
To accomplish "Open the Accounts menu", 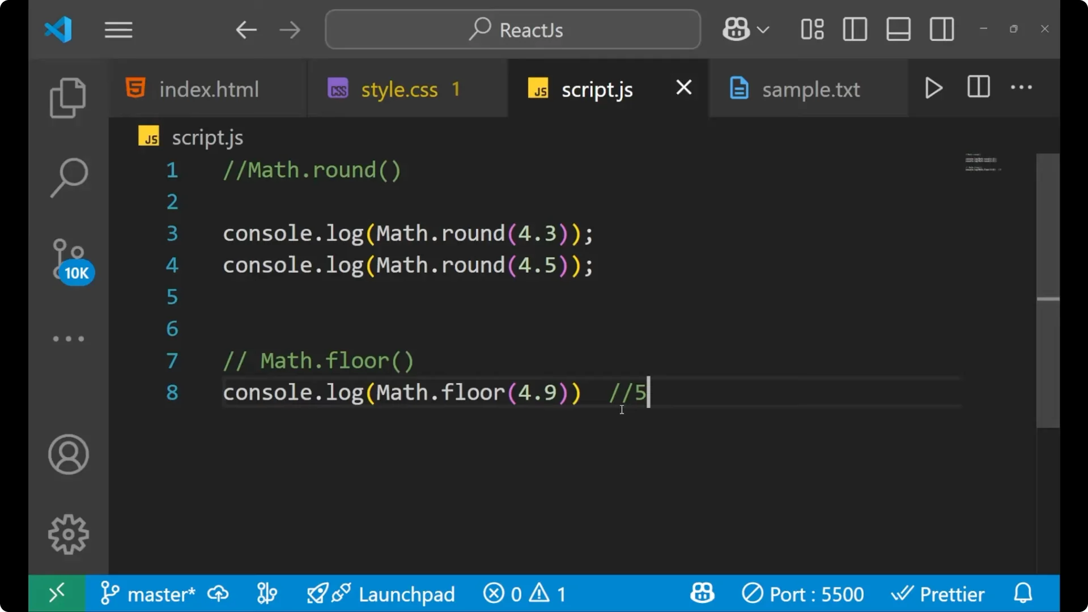I will coord(68,454).
